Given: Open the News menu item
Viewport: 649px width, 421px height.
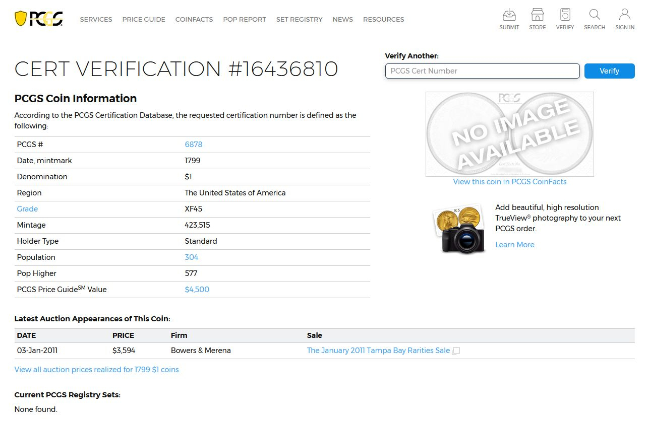Looking at the screenshot, I should [343, 19].
